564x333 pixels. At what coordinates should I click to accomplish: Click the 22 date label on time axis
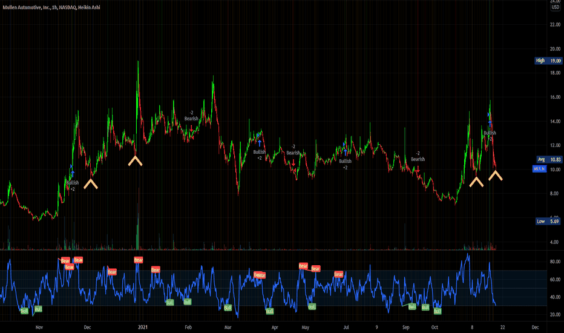[x=502, y=327]
